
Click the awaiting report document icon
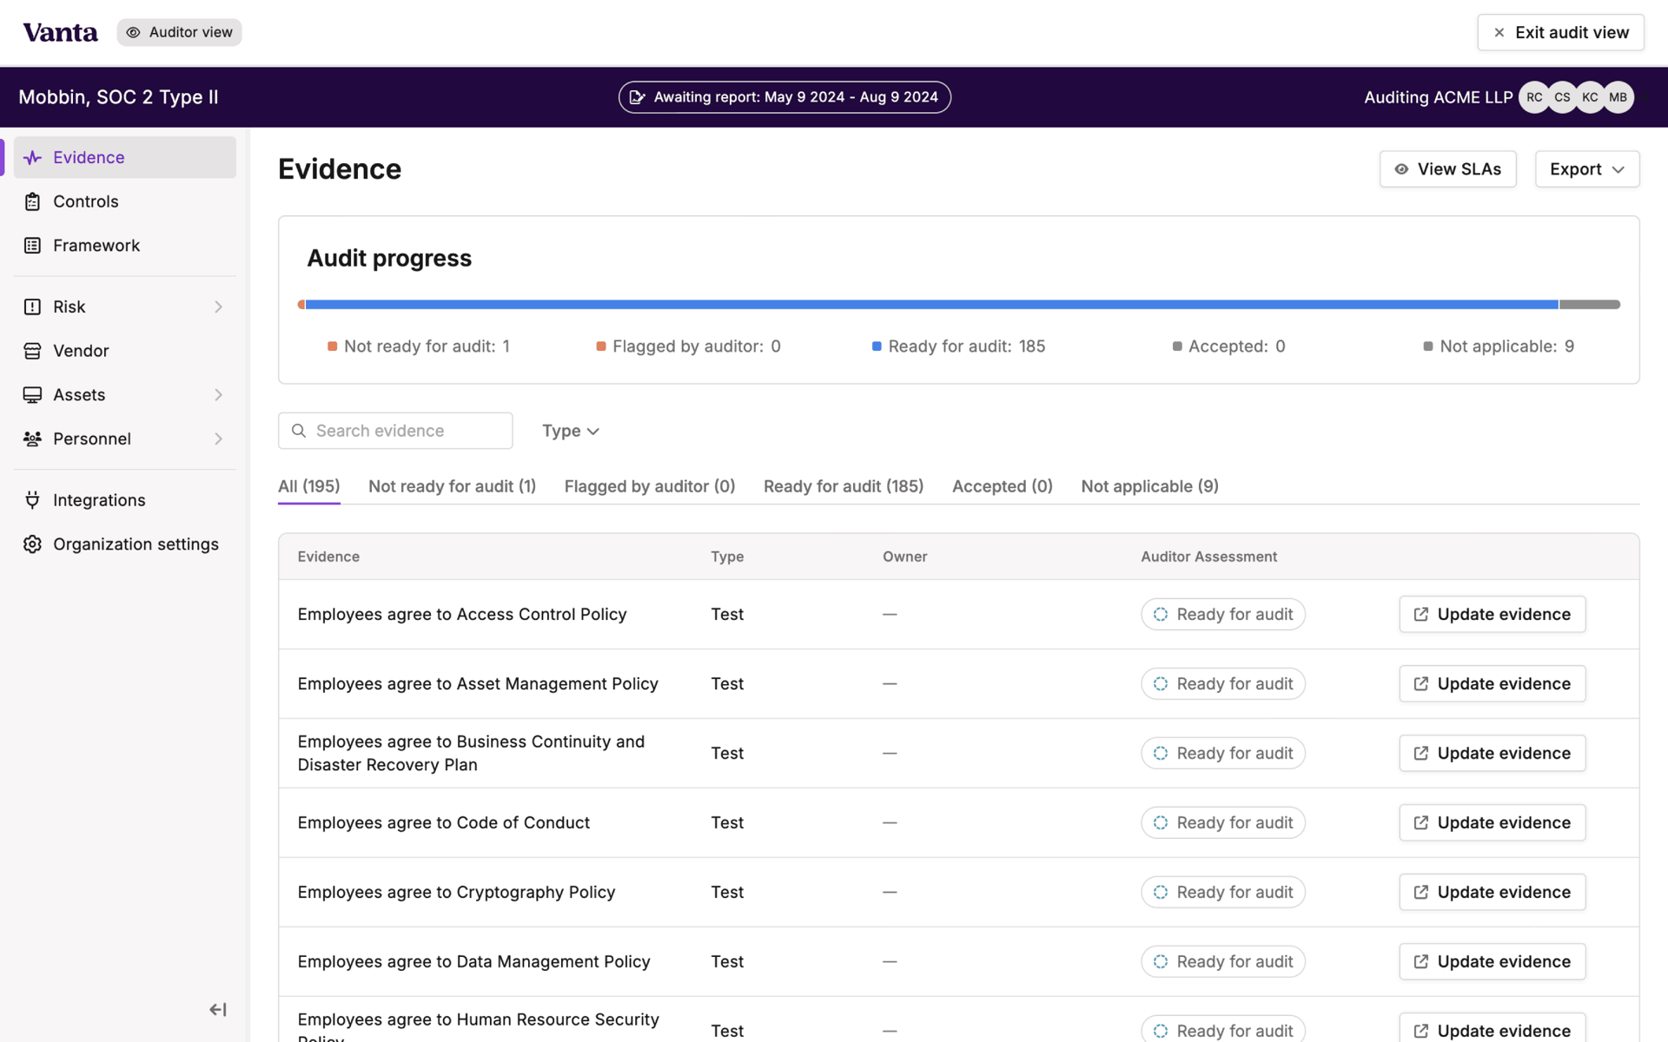coord(637,97)
